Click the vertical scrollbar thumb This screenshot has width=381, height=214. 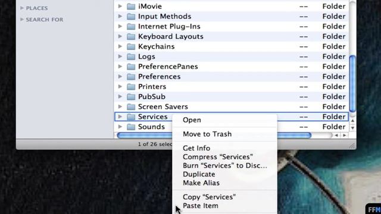352,84
